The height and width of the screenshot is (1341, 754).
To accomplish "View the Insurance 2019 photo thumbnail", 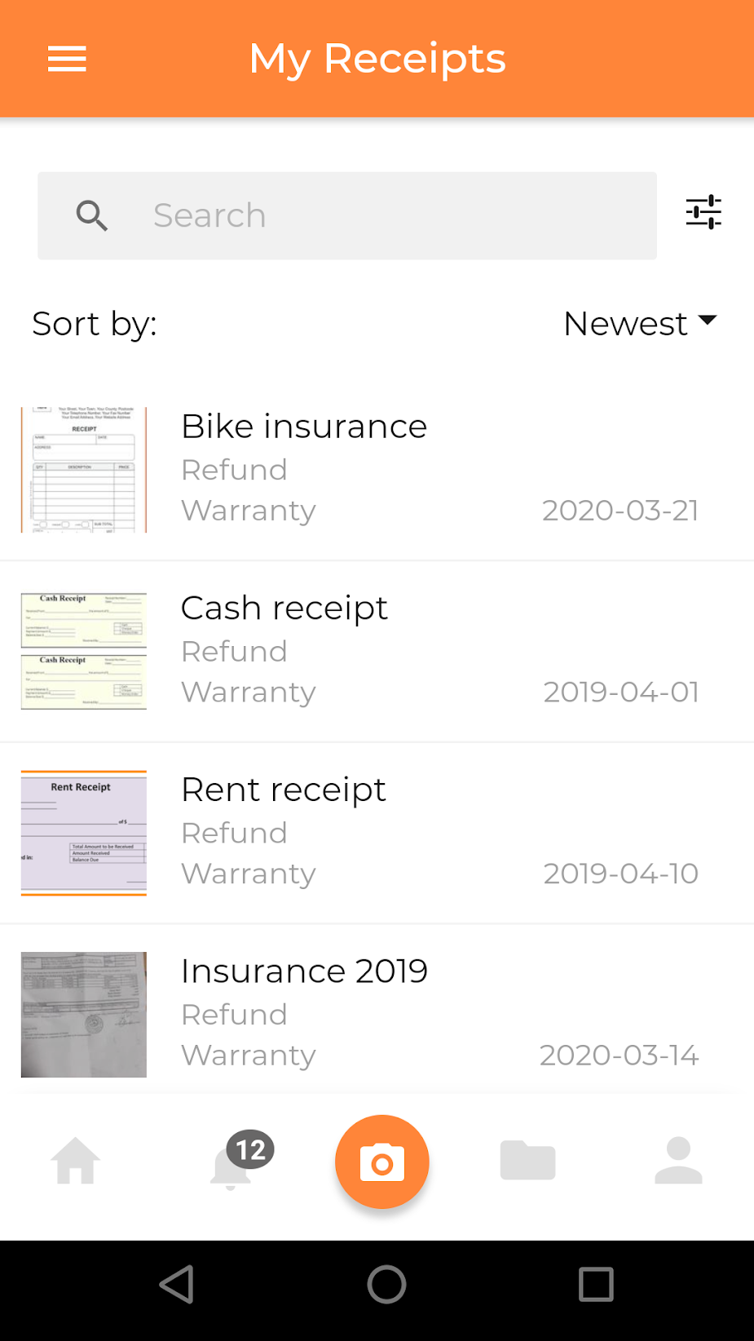I will click(84, 1015).
